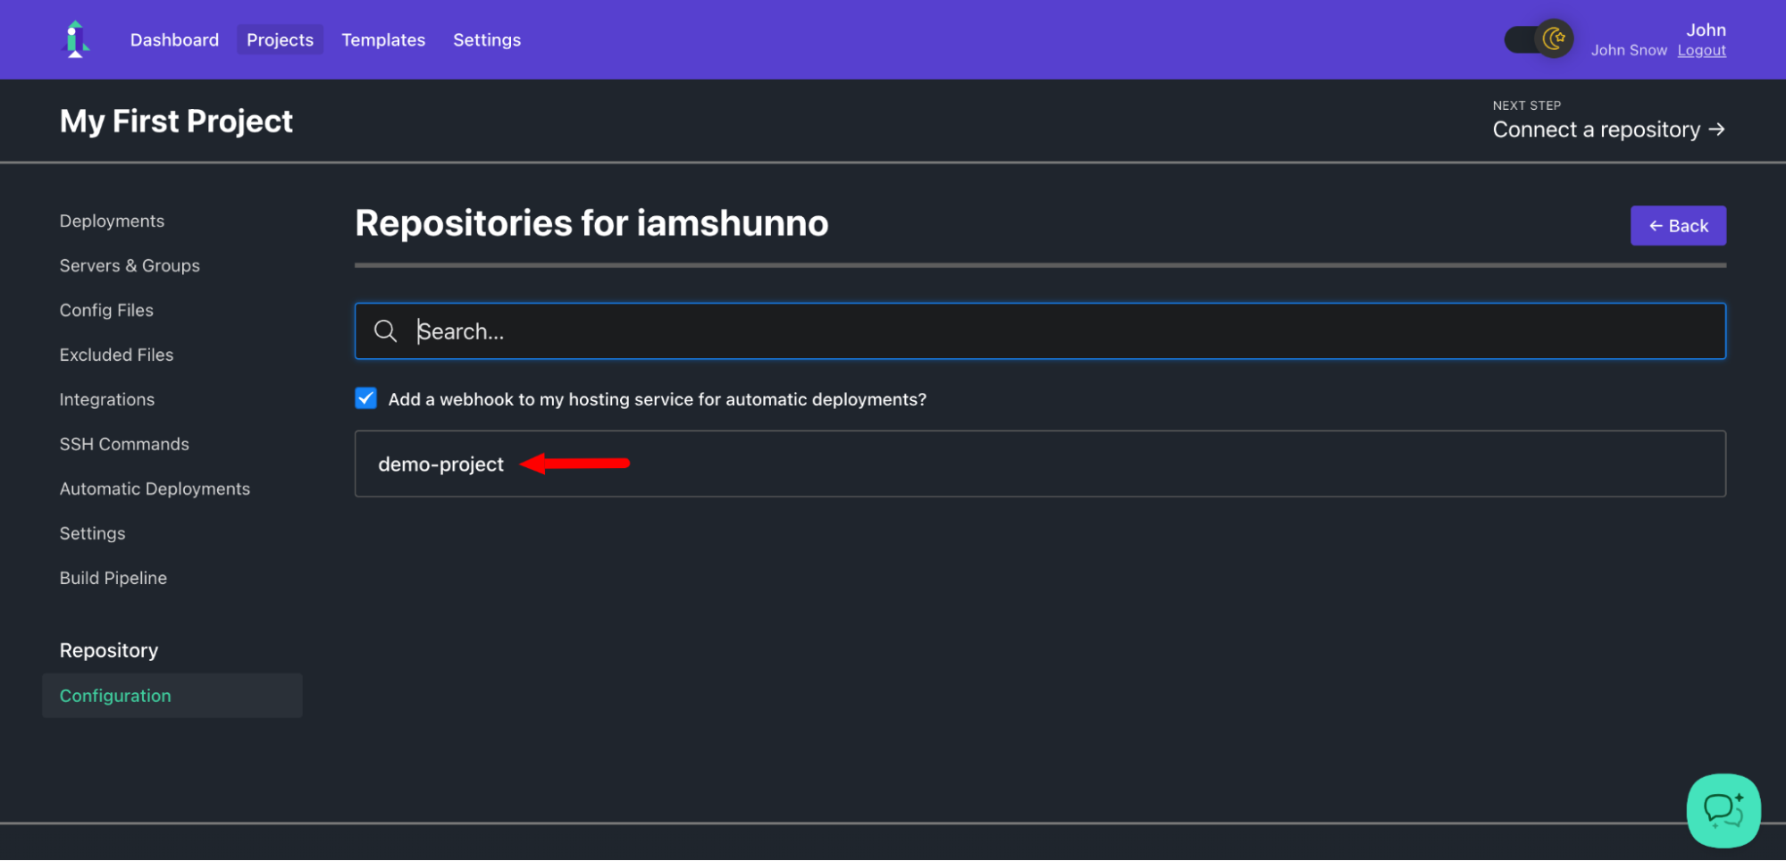Click the Logout link
This screenshot has width=1786, height=861.
coord(1701,50)
